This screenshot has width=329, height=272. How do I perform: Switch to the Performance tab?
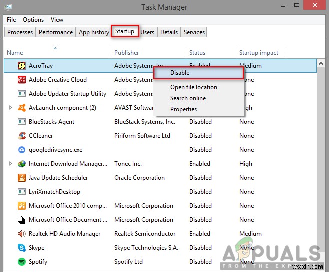[56, 32]
